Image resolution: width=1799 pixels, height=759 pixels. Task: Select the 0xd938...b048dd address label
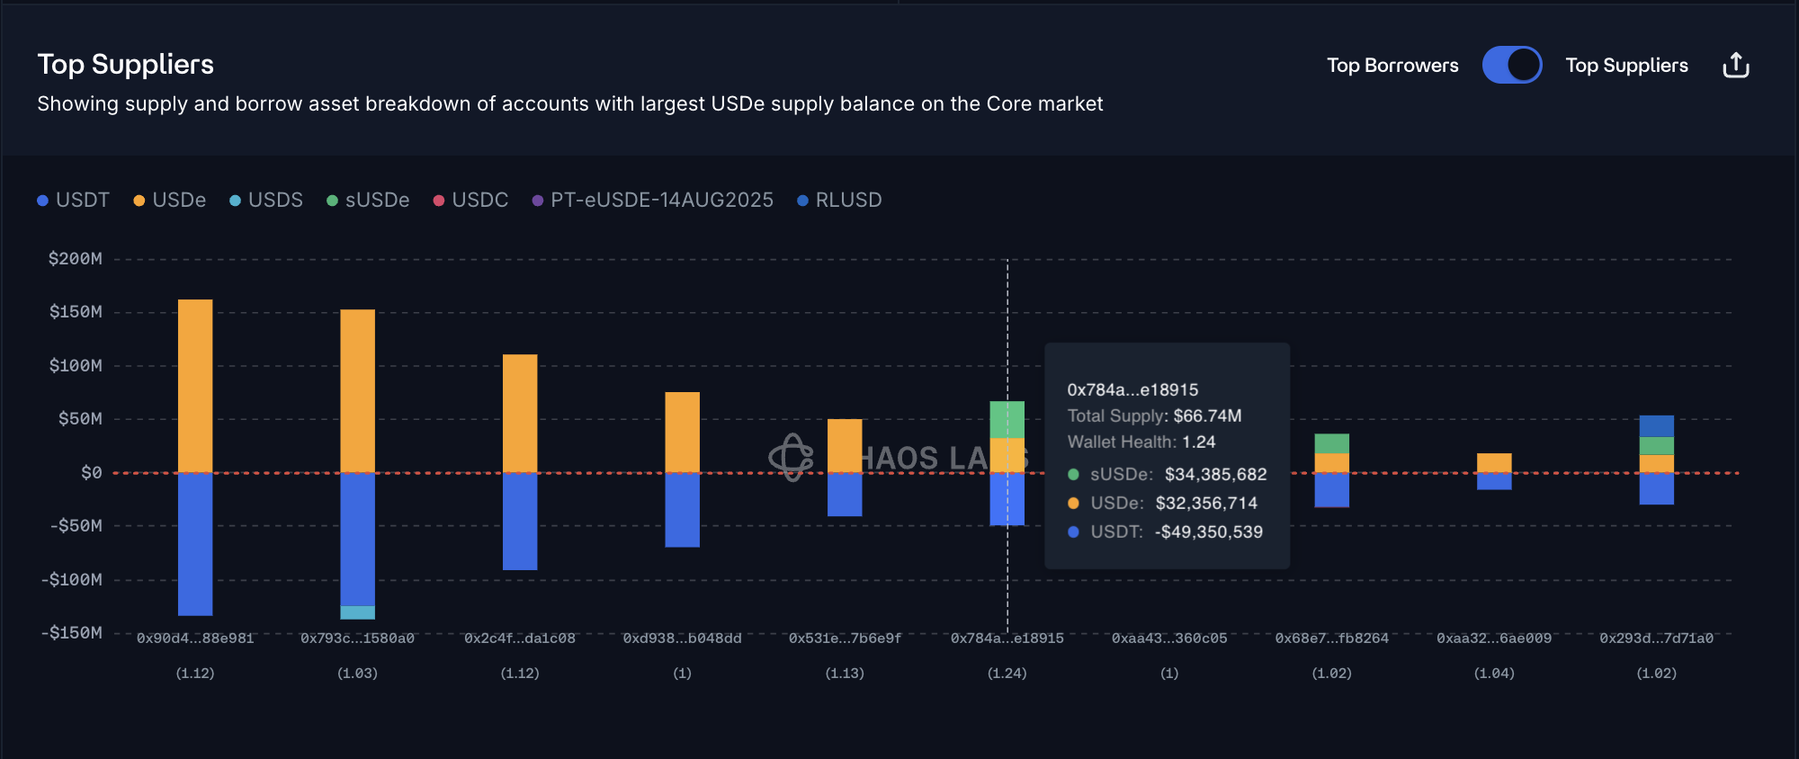tap(682, 638)
